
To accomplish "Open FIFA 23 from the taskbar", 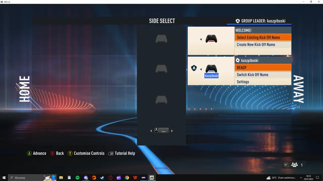I will tap(151, 178).
